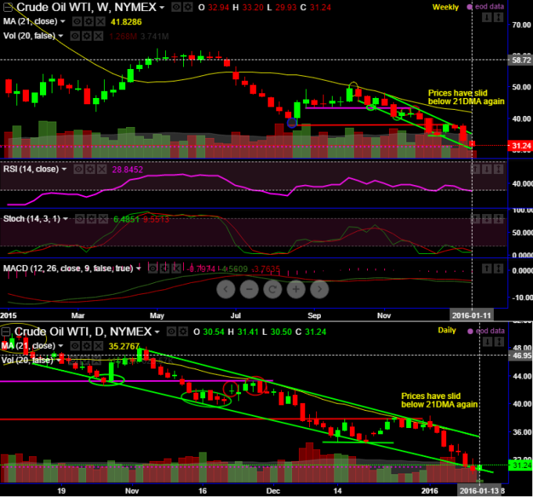Move the RSI pane down
533x497 pixels.
487,169
